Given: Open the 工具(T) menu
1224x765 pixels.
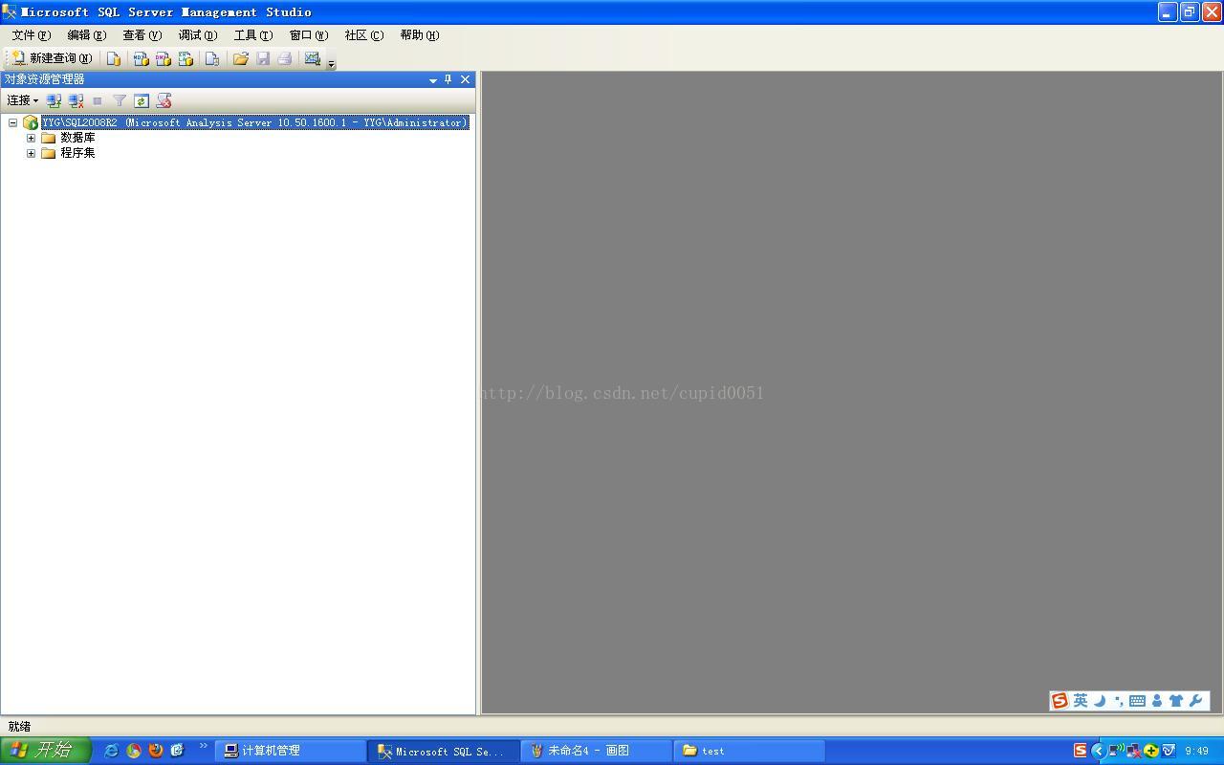Looking at the screenshot, I should pyautogui.click(x=253, y=35).
